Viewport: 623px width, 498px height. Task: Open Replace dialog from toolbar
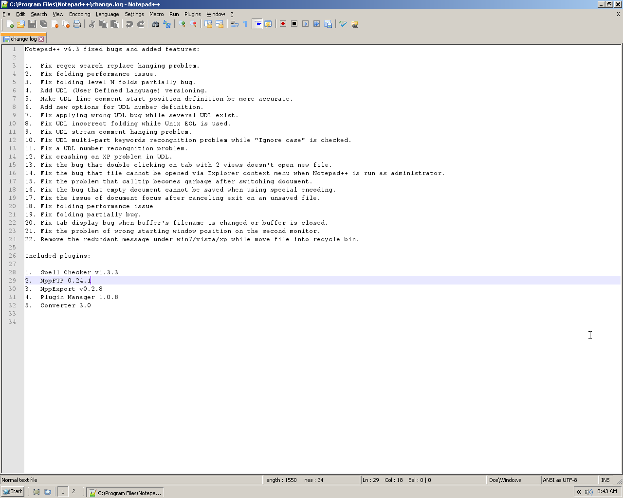167,24
